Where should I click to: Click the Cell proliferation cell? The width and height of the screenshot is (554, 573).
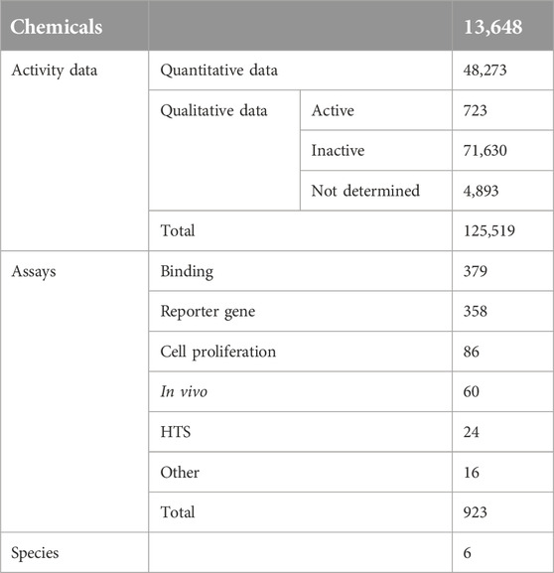[300, 352]
